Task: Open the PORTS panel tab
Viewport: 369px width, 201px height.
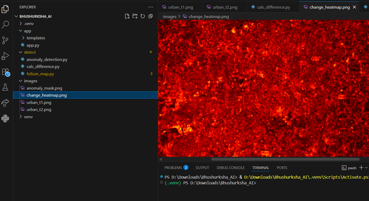Action: pyautogui.click(x=282, y=168)
